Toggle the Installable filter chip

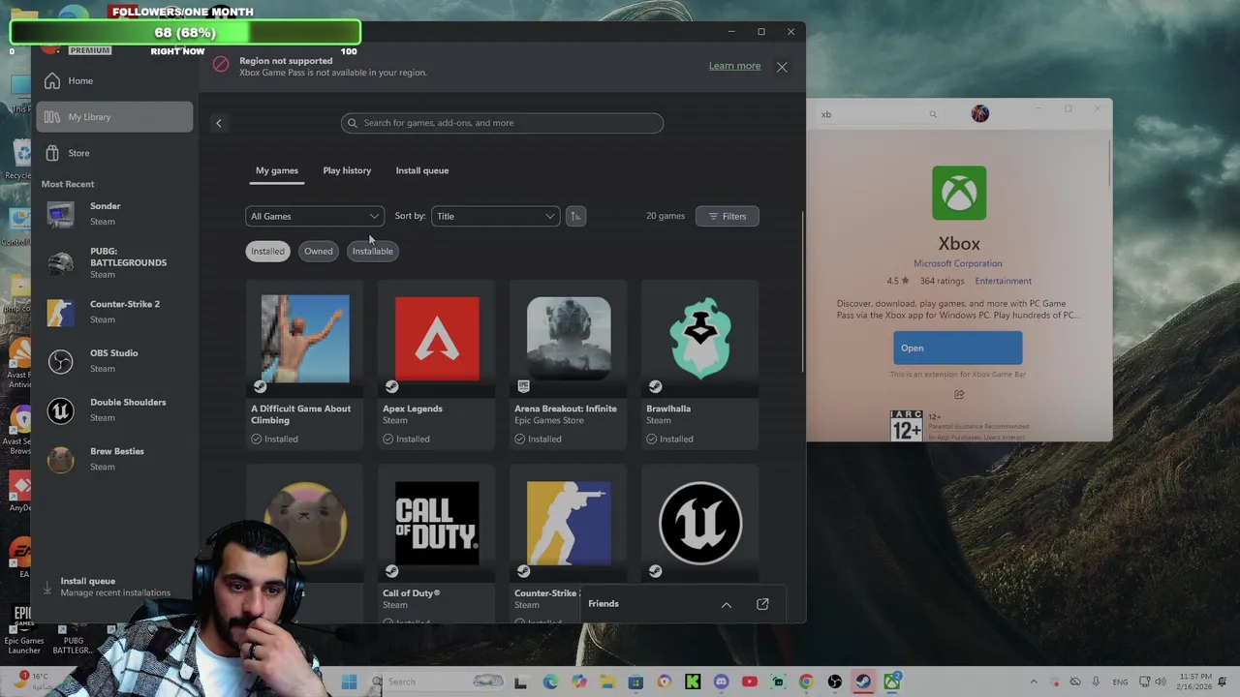click(372, 251)
